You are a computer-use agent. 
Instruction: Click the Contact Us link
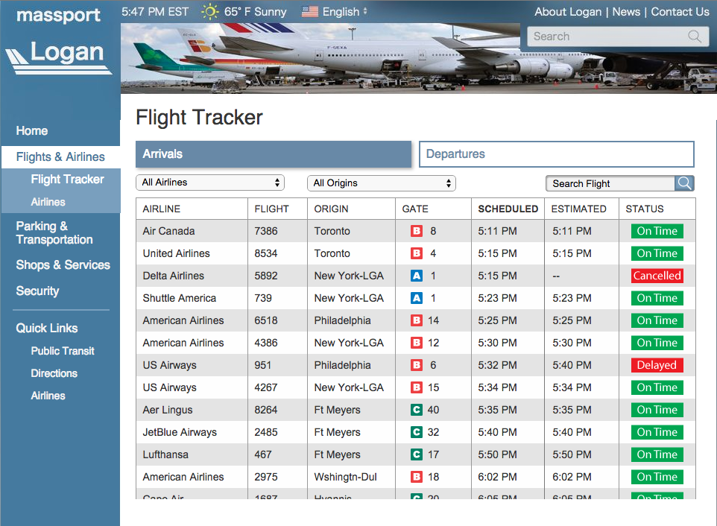pyautogui.click(x=680, y=12)
